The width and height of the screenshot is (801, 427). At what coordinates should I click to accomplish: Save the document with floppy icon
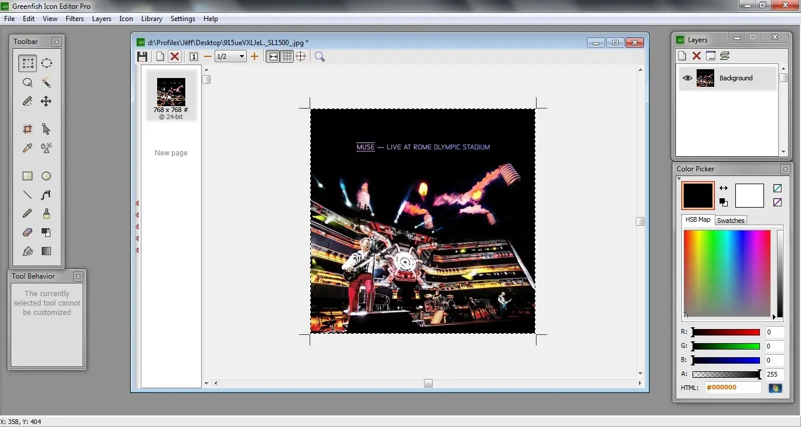pyautogui.click(x=142, y=56)
